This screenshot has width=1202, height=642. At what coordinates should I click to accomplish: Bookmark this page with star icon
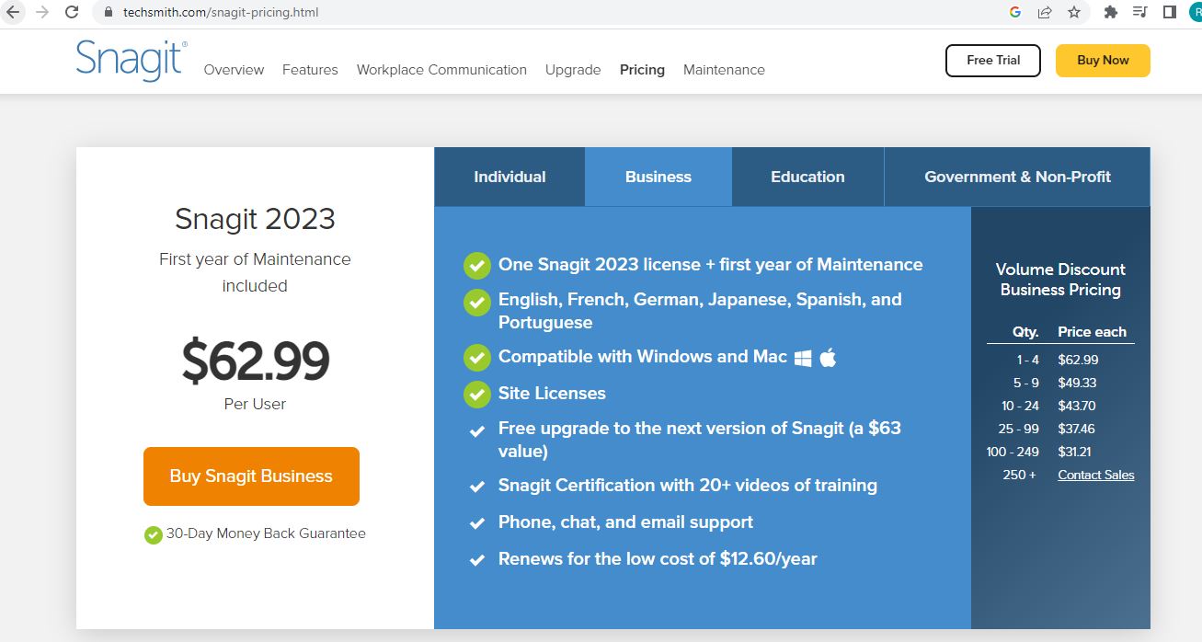tap(1074, 12)
